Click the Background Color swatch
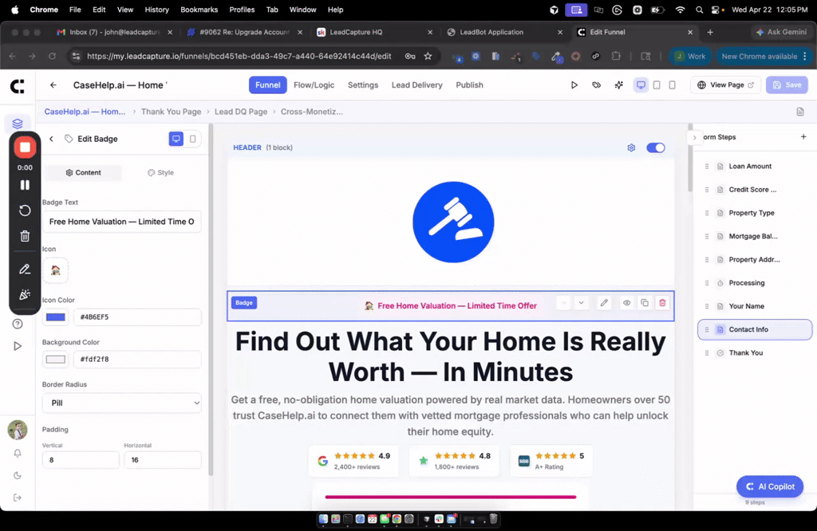817x531 pixels. tap(56, 360)
